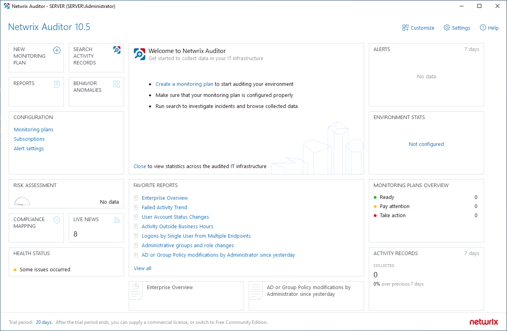The height and width of the screenshot is (331, 507).
Task: Open AD or Group Policy modifications favorite link
Action: 218,255
